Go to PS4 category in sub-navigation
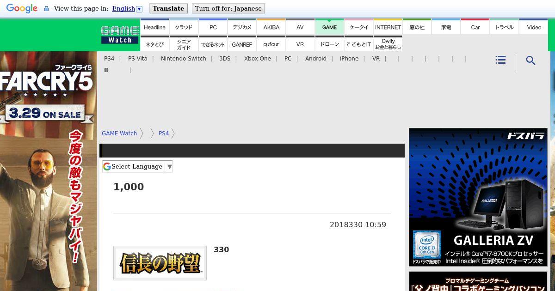The image size is (555, 291). coord(109,59)
